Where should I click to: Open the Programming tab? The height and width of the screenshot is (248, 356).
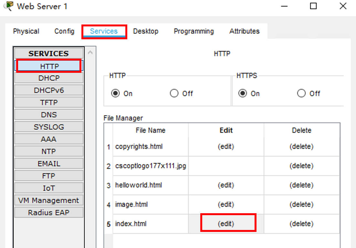click(194, 31)
